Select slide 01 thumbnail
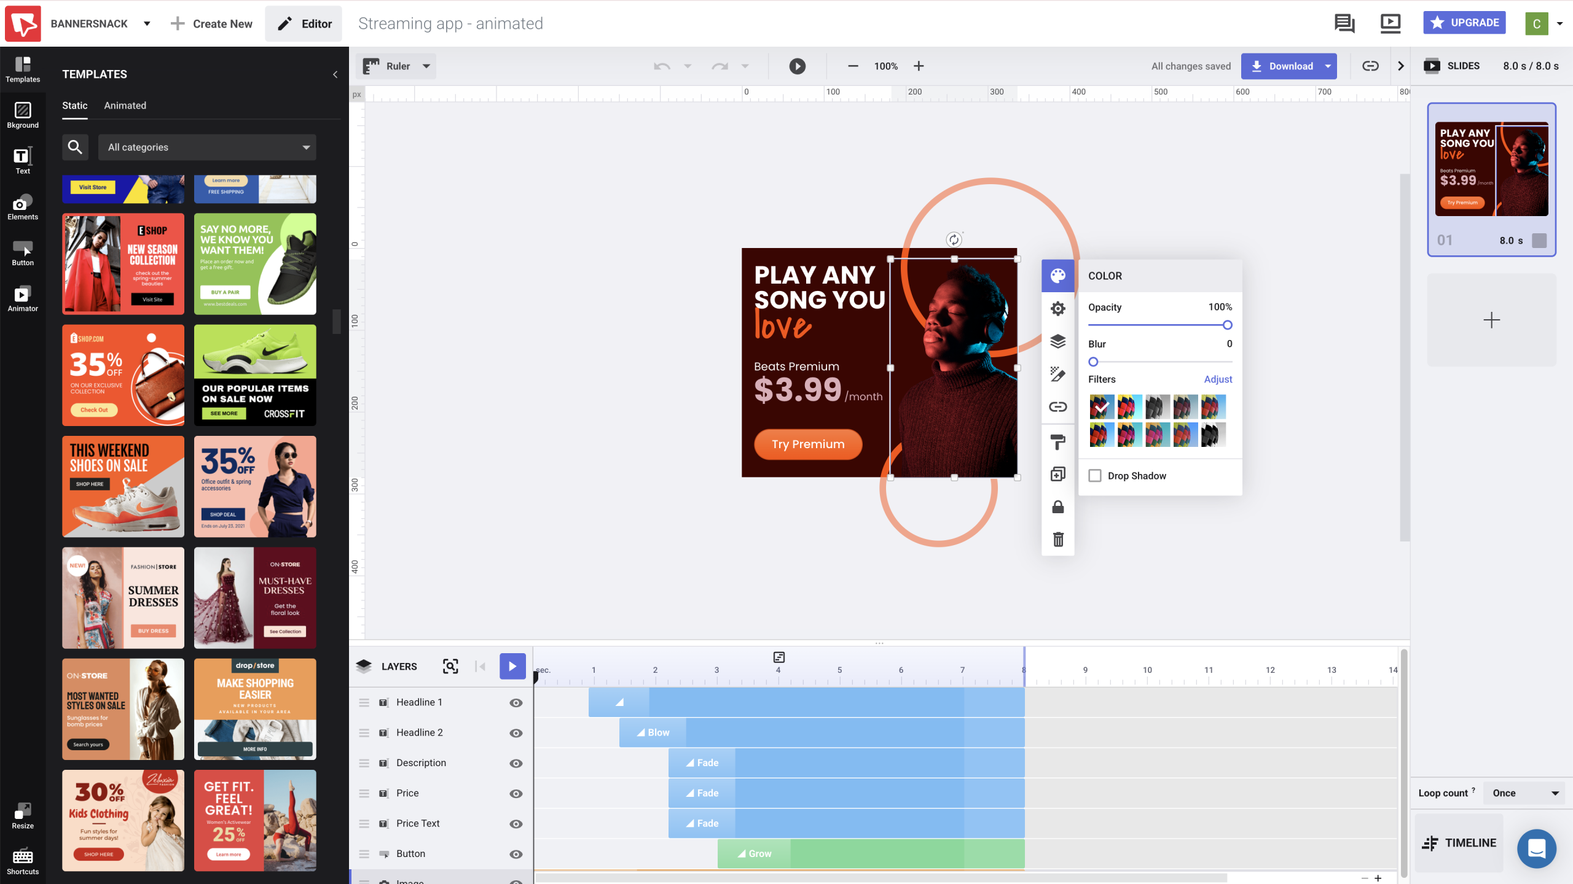The width and height of the screenshot is (1573, 884). click(1492, 179)
